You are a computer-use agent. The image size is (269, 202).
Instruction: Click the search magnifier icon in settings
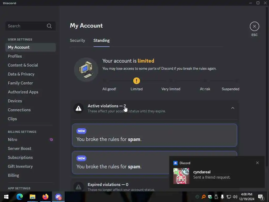pos(49,26)
